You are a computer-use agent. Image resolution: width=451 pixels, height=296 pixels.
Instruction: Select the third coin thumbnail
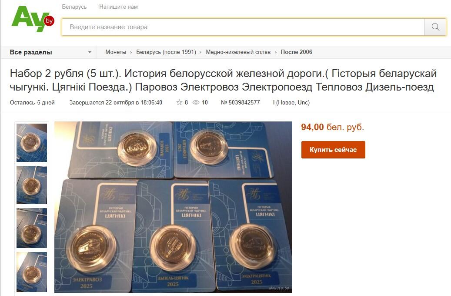pyautogui.click(x=32, y=228)
